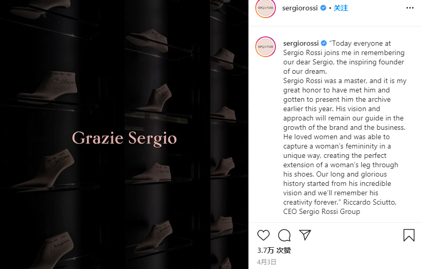
Task: Save the post with the bookmark icon
Action: tap(409, 235)
